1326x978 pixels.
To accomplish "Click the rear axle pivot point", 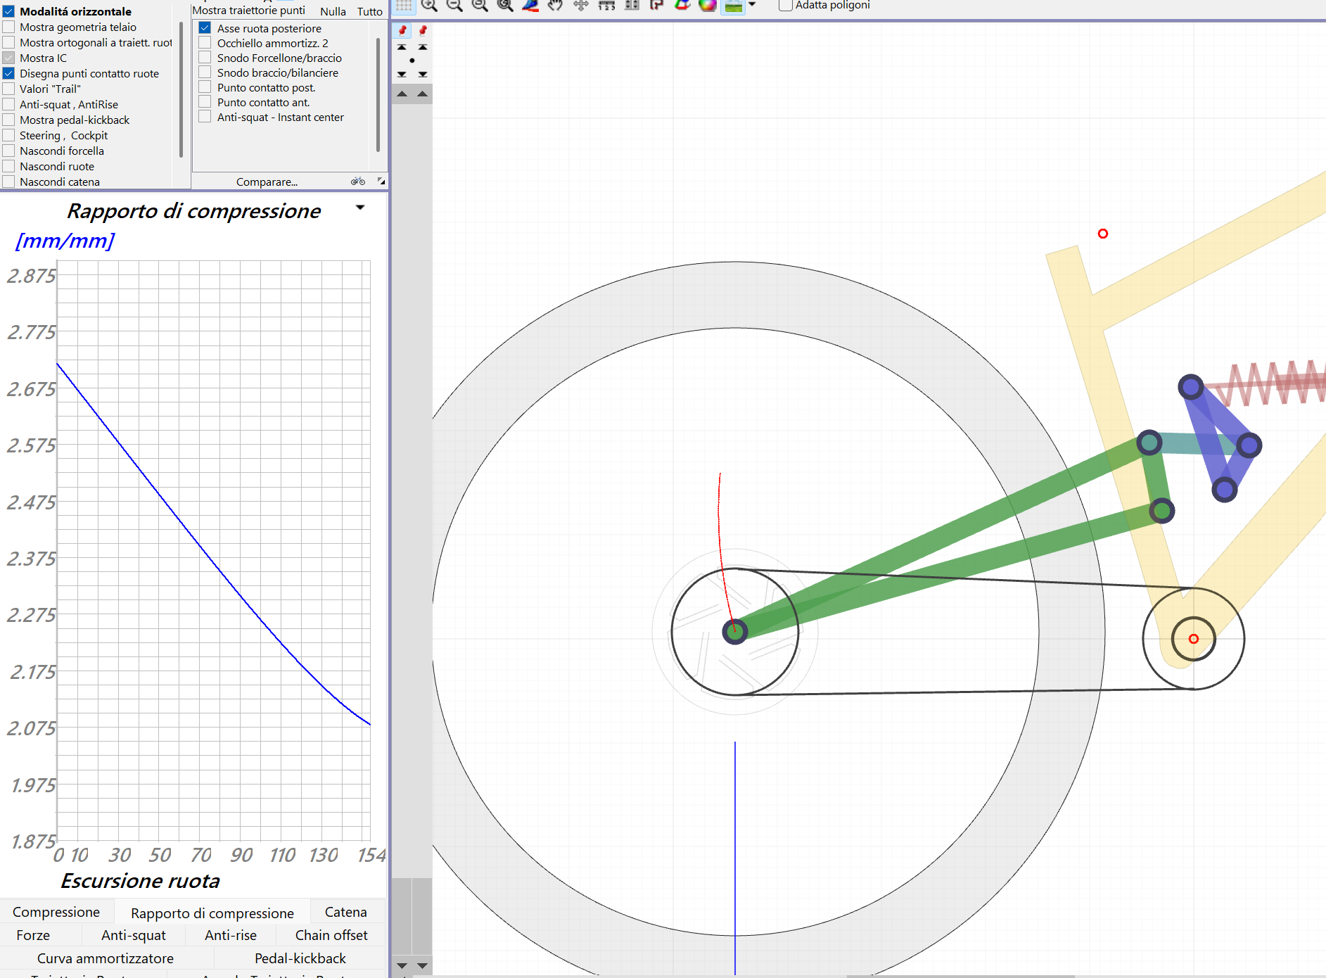I will pyautogui.click(x=735, y=631).
